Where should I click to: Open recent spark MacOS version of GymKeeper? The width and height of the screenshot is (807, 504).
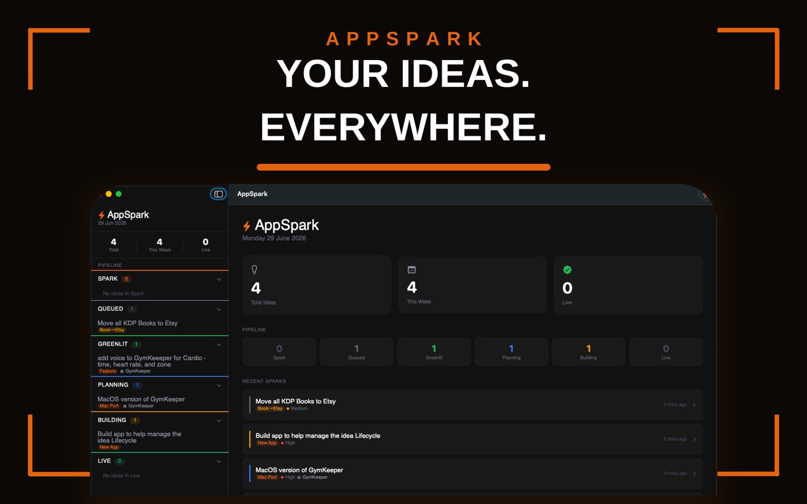click(472, 473)
